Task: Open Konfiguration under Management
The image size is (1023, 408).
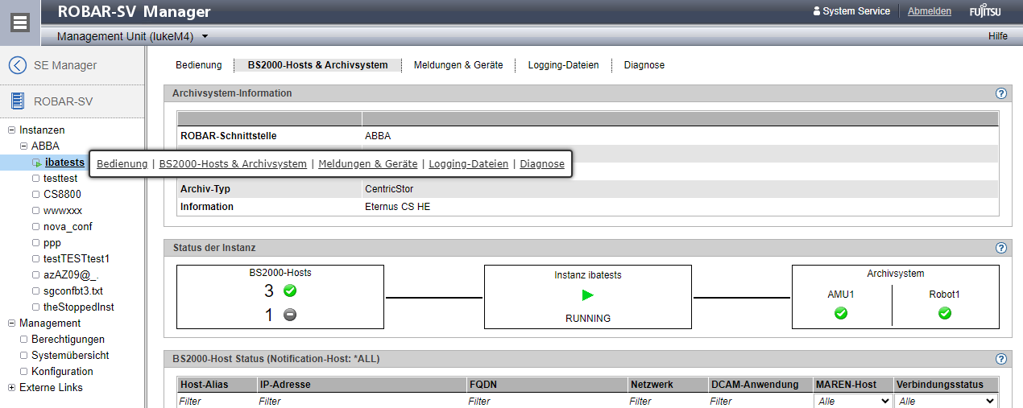Action: (x=62, y=371)
